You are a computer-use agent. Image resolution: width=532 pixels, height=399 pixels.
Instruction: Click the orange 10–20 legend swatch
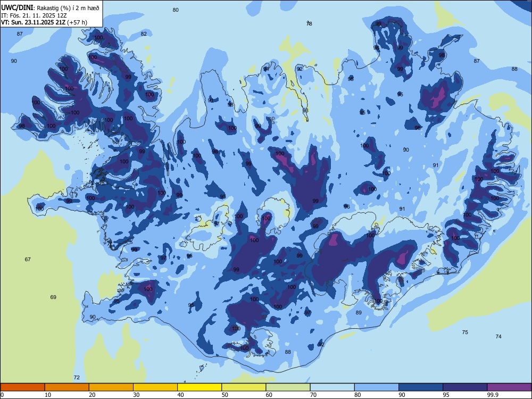point(67,387)
